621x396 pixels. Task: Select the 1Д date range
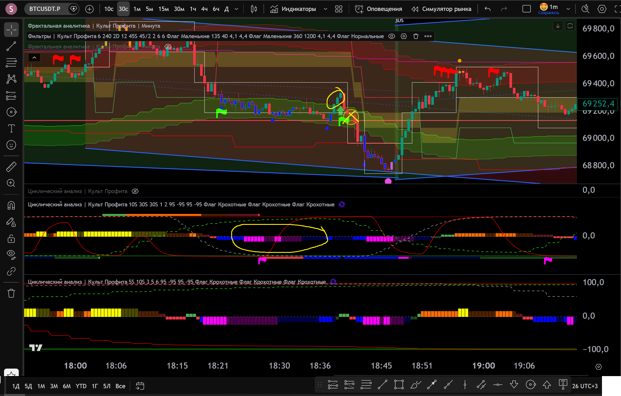point(16,386)
